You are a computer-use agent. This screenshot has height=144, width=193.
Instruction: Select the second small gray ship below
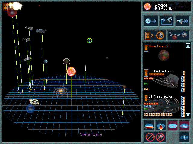tap(27, 39)
